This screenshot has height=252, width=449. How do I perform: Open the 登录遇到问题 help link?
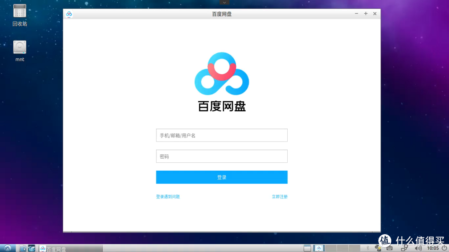(x=168, y=196)
